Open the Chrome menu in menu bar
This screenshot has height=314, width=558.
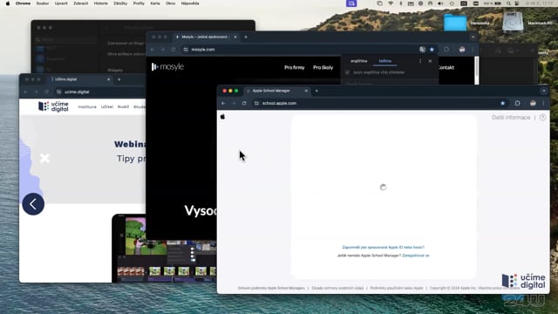click(x=23, y=3)
